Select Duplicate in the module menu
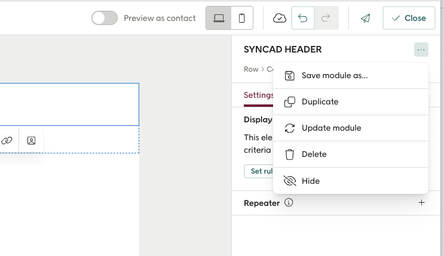Viewport: 444px width, 256px height. (x=351, y=102)
